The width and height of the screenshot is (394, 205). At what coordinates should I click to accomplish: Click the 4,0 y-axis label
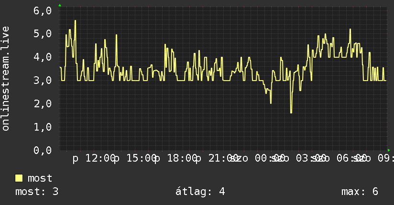pos(43,57)
